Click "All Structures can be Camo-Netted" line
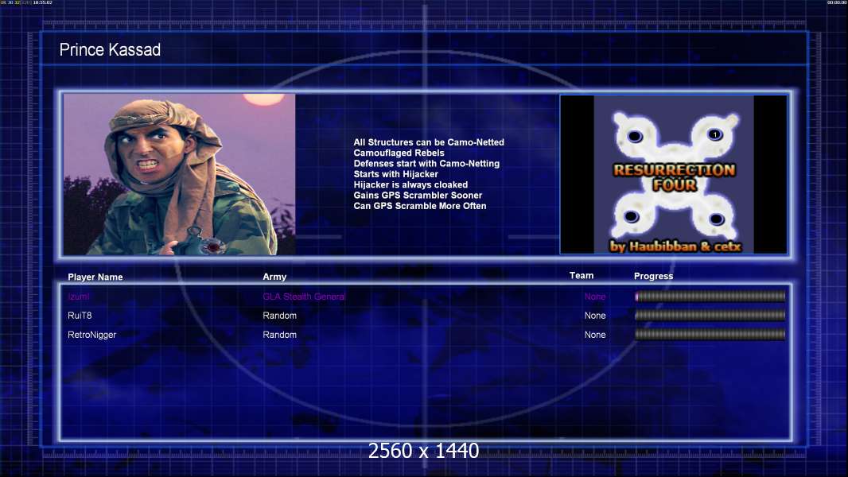The height and width of the screenshot is (477, 848). [429, 142]
